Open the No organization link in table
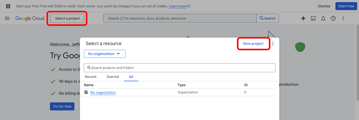The height and width of the screenshot is (120, 359). pos(103,93)
